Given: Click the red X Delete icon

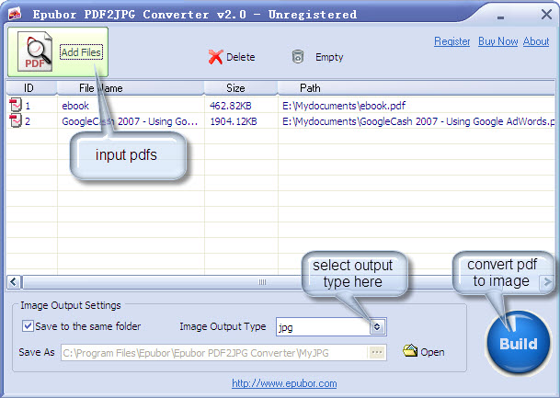Looking at the screenshot, I should tap(216, 57).
